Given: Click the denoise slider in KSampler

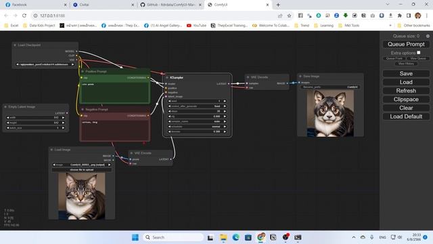Looking at the screenshot, I should click(x=197, y=131).
